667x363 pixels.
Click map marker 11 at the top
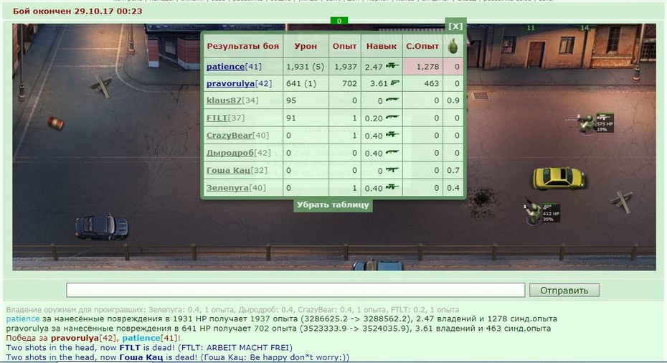(531, 28)
